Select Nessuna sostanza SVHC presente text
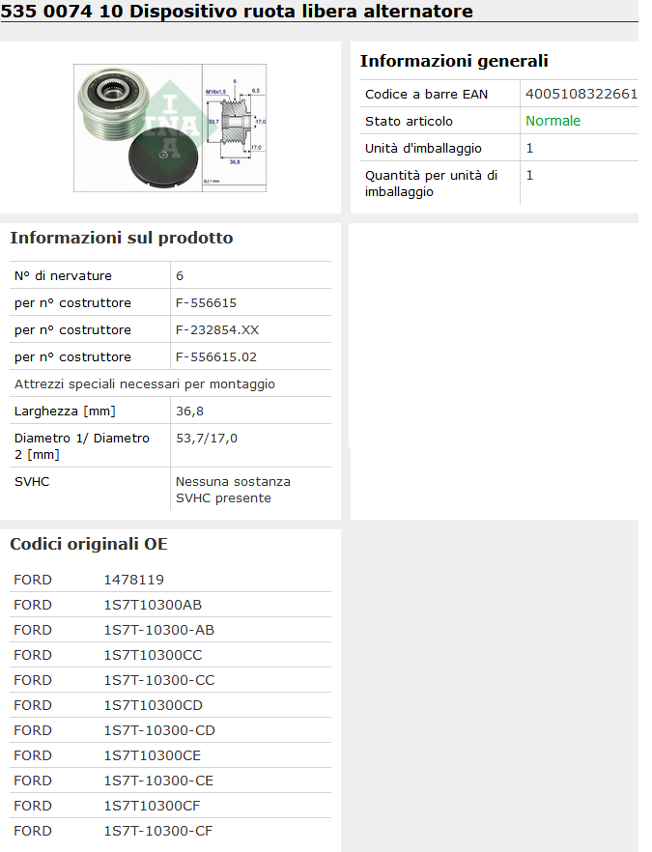 (233, 490)
